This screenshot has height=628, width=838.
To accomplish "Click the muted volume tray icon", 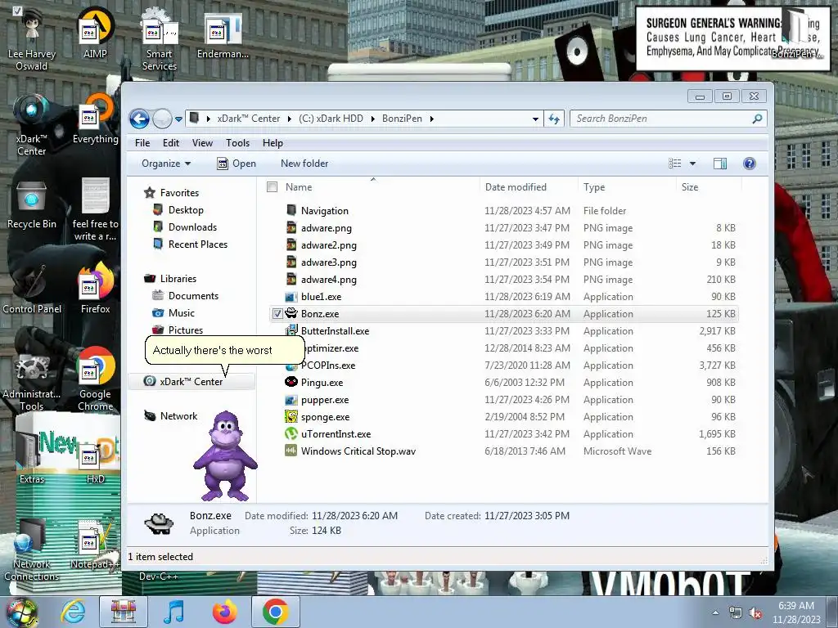I will 755,613.
